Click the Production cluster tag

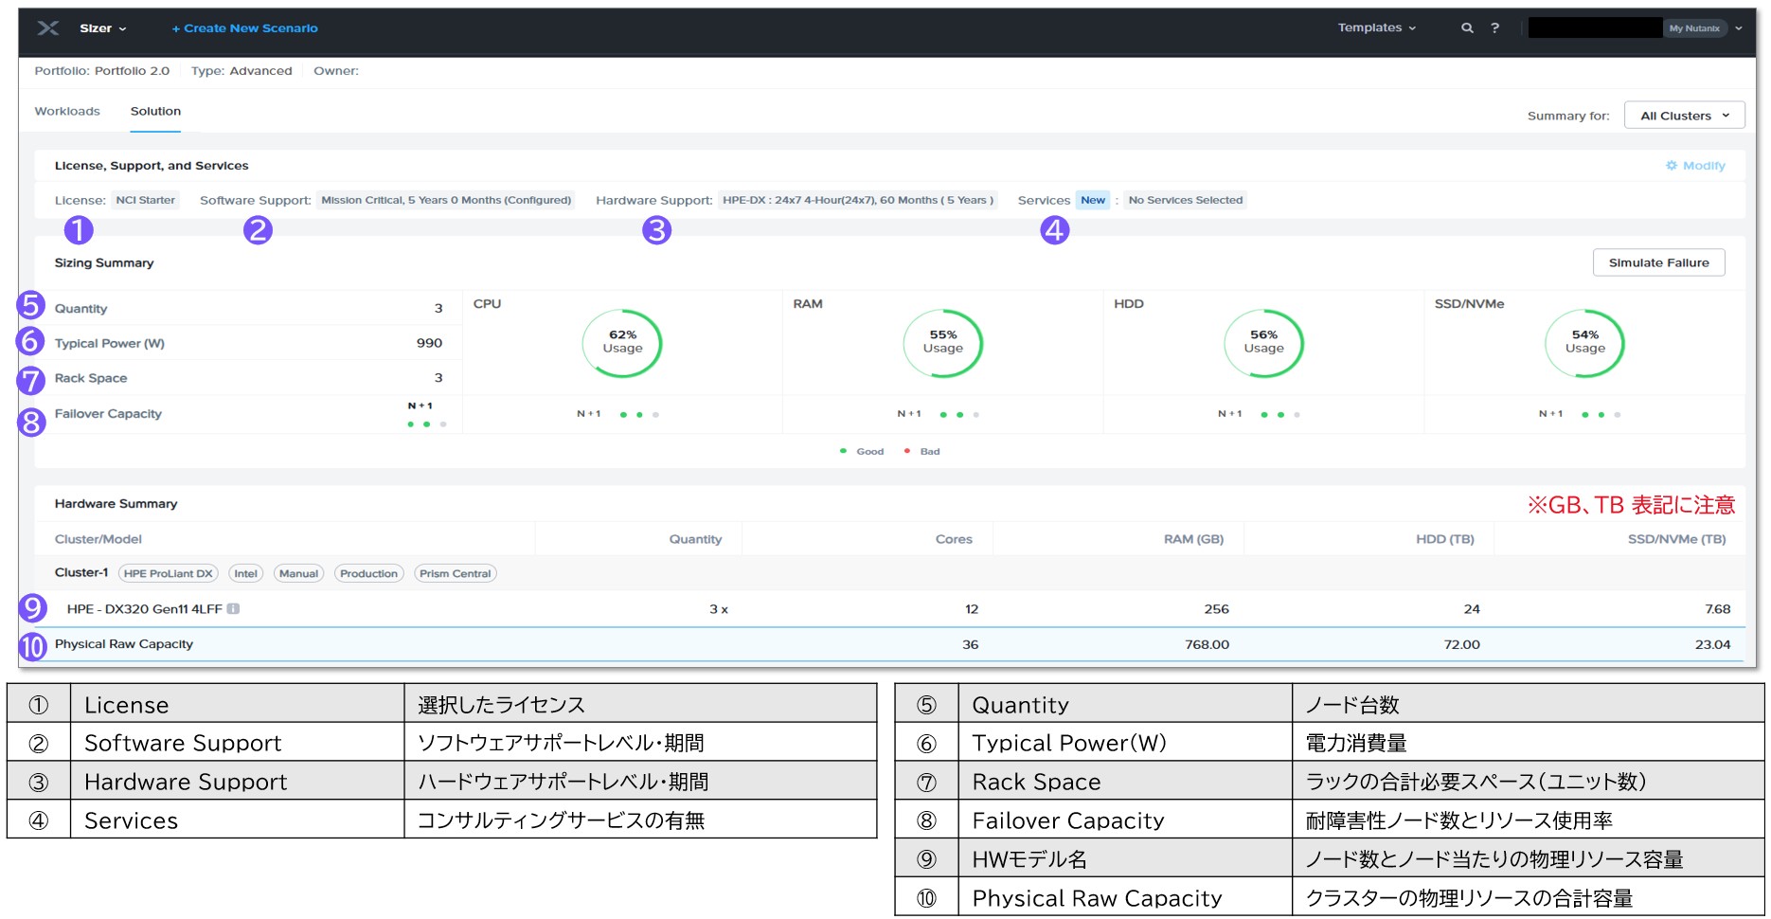[x=368, y=573]
